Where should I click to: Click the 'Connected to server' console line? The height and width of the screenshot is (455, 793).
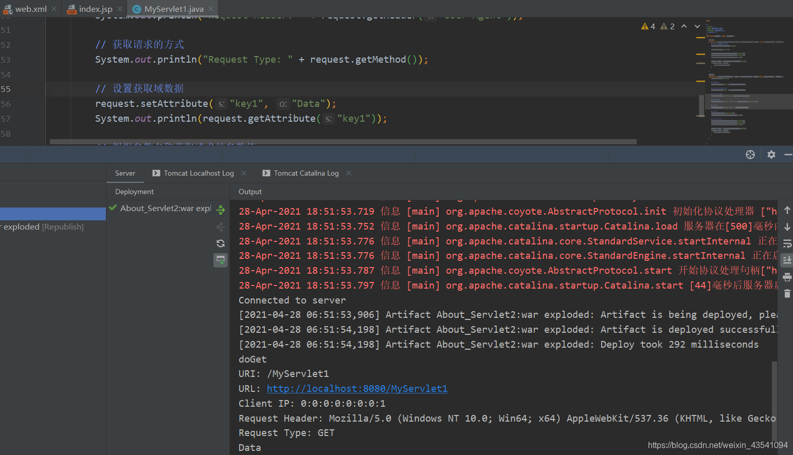292,300
